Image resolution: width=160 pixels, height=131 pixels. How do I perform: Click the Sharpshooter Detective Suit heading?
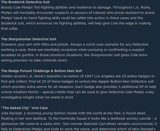pyautogui.click(x=29, y=39)
